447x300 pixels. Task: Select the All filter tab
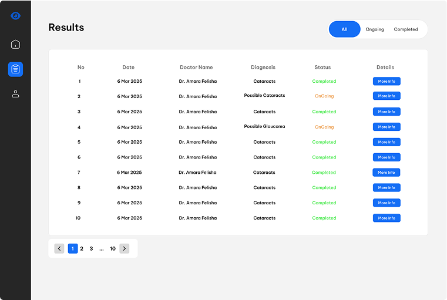[344, 29]
